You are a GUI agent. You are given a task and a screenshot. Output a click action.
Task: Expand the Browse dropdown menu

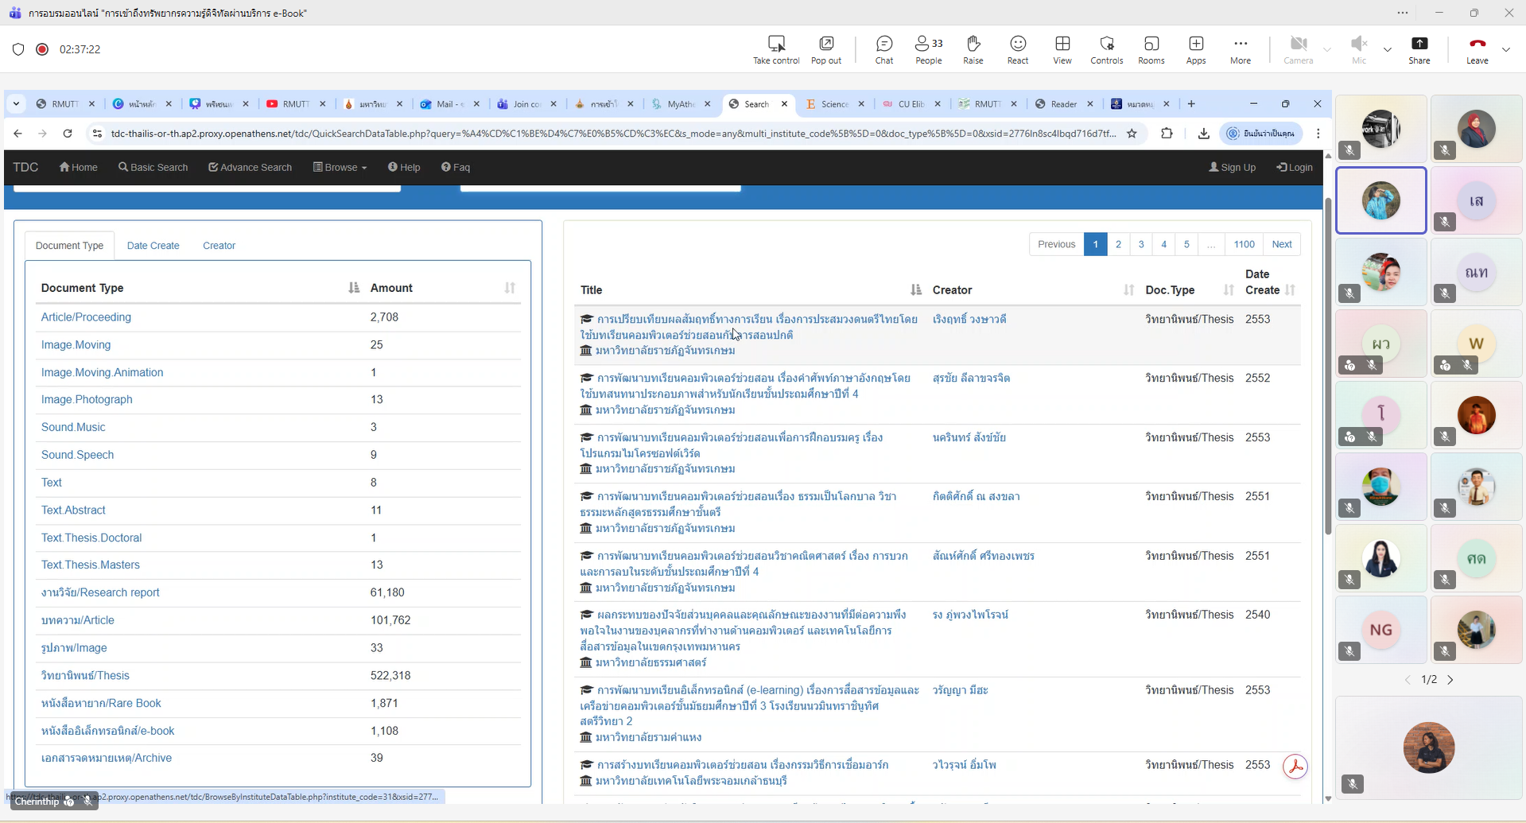coord(340,167)
